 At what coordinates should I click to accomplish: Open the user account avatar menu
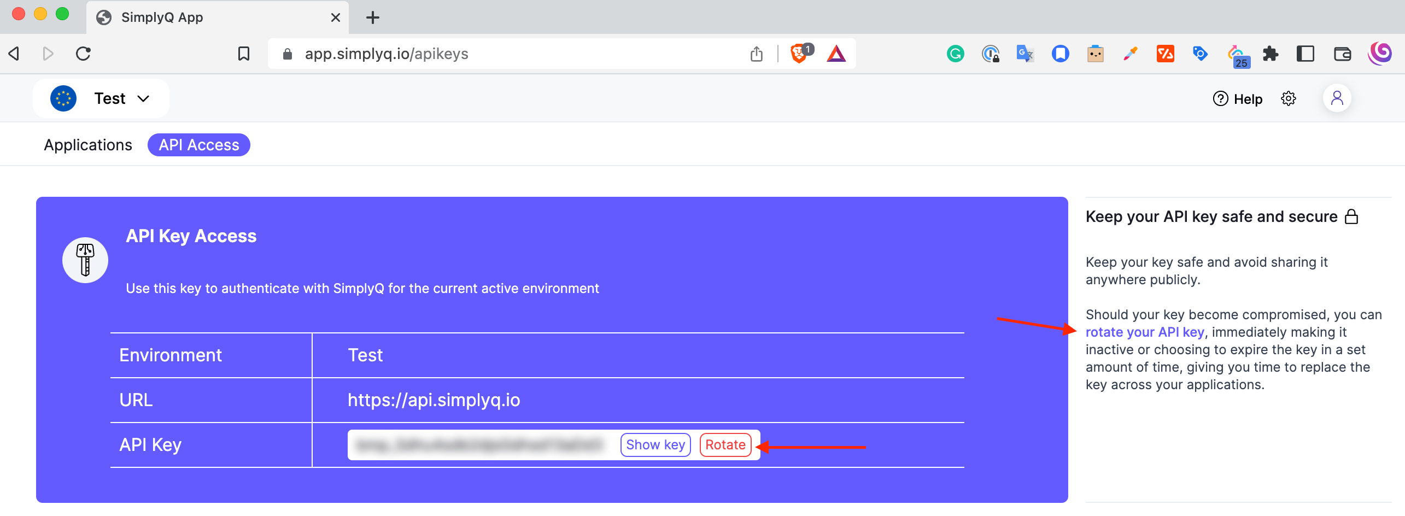(x=1337, y=98)
